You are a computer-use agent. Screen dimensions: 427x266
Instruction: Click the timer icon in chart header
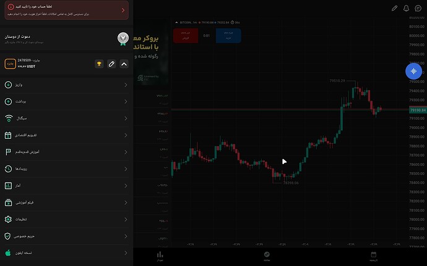(232, 23)
